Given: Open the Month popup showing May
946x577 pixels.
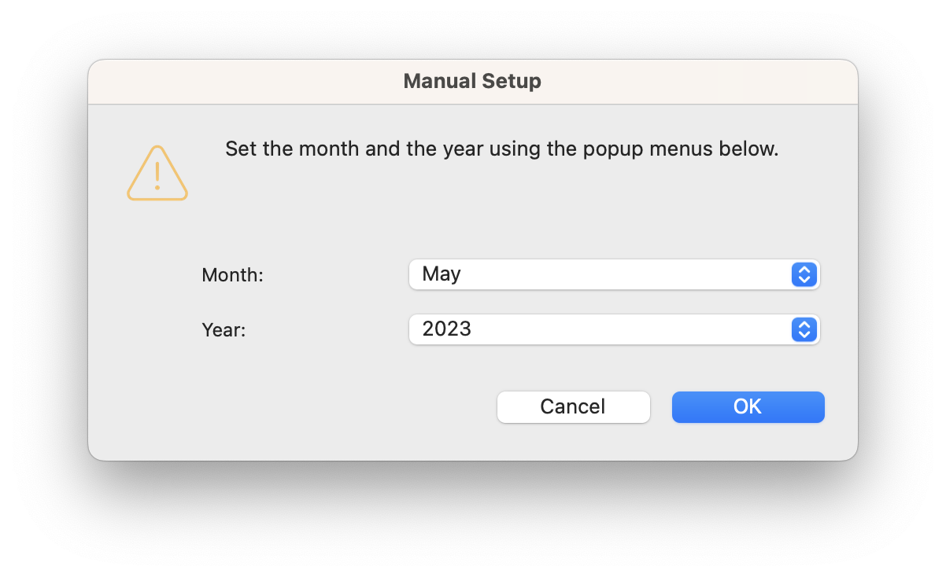Looking at the screenshot, I should coord(614,274).
